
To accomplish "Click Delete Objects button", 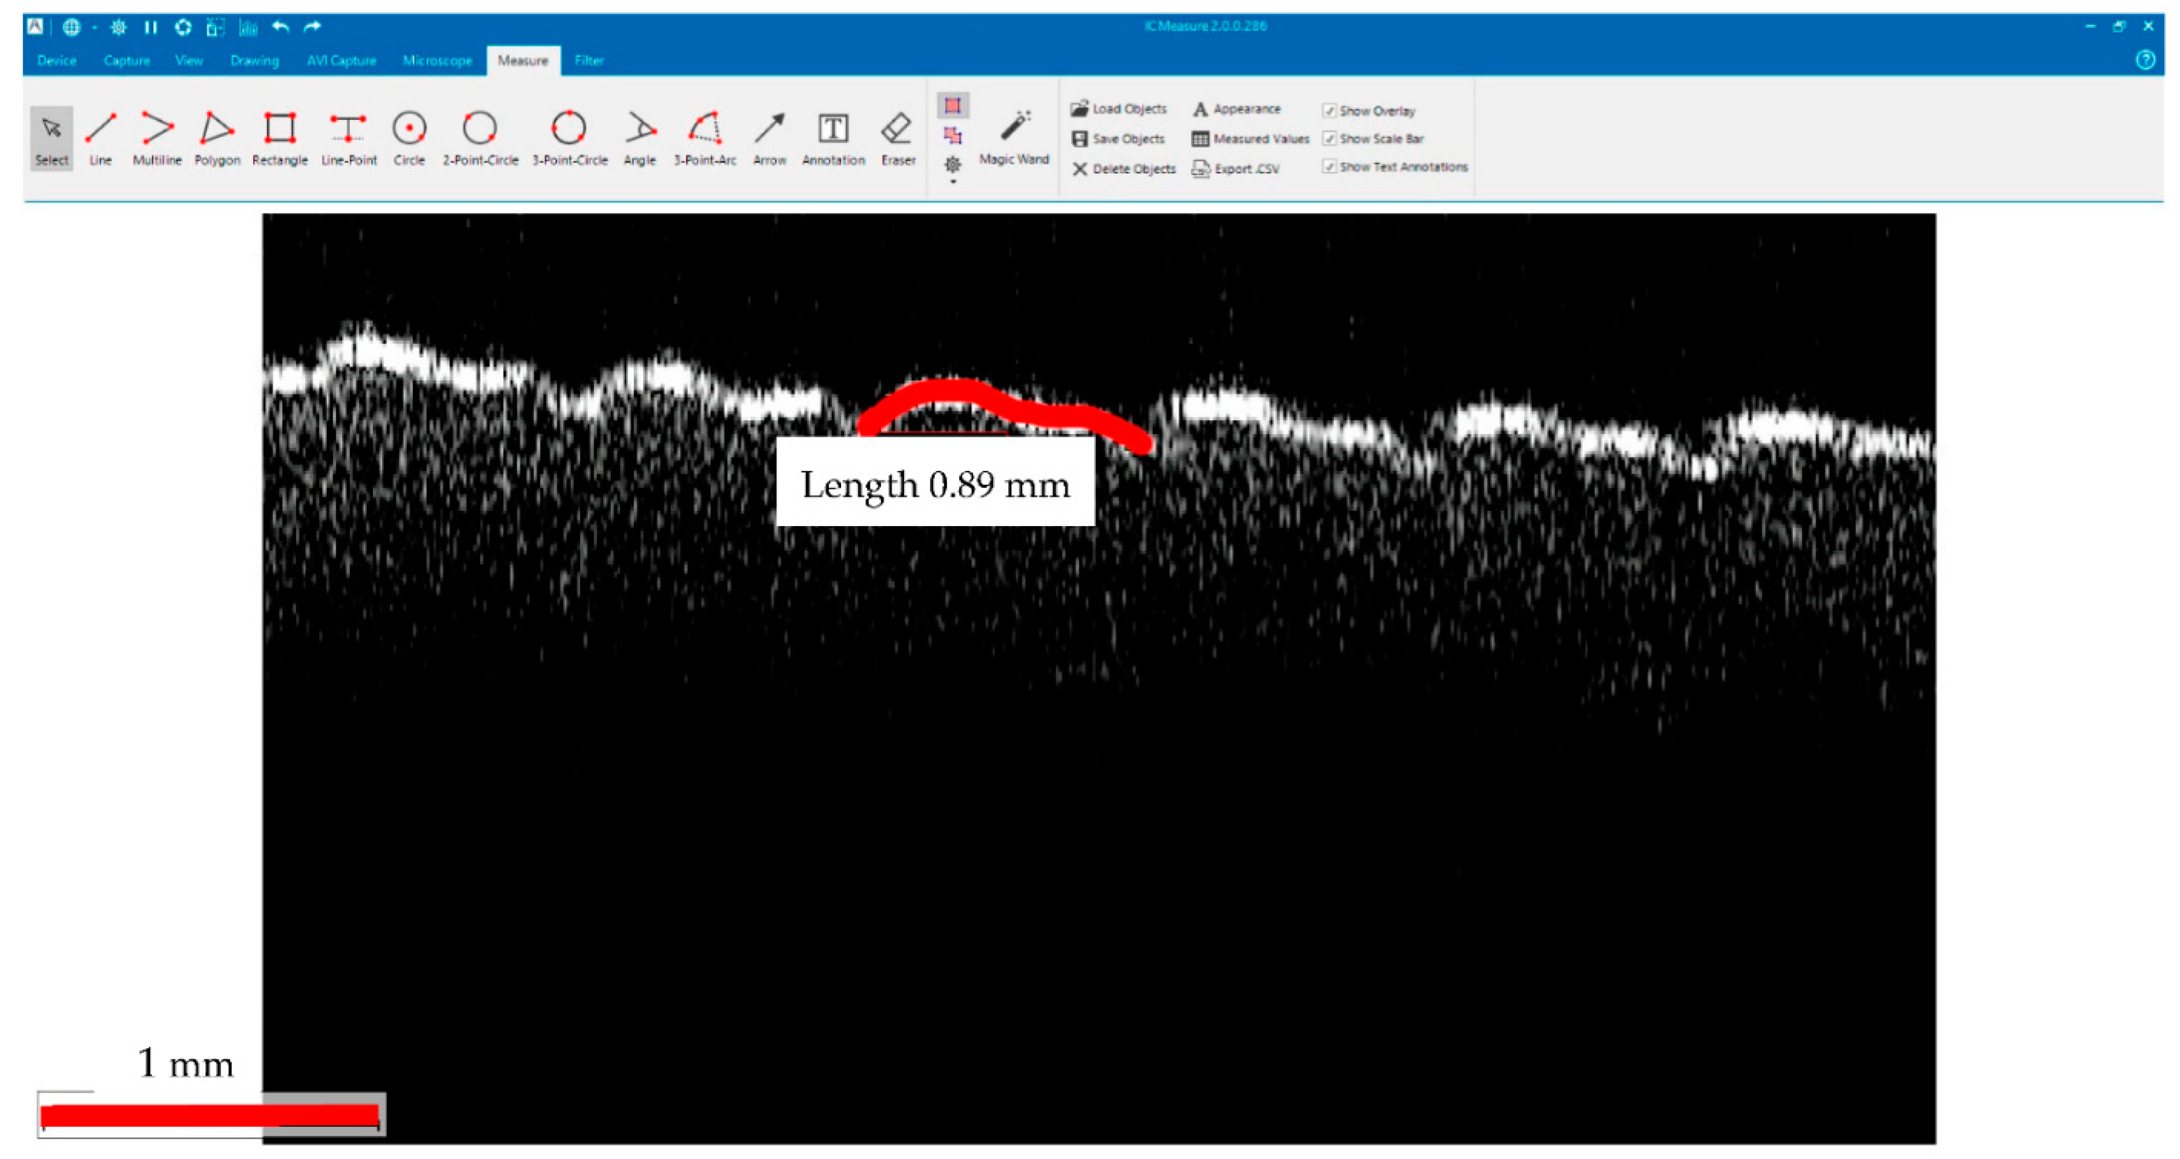I will (x=1124, y=168).
